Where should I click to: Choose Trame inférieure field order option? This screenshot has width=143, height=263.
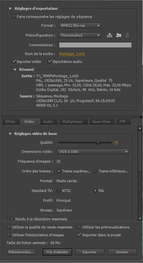(95, 171)
